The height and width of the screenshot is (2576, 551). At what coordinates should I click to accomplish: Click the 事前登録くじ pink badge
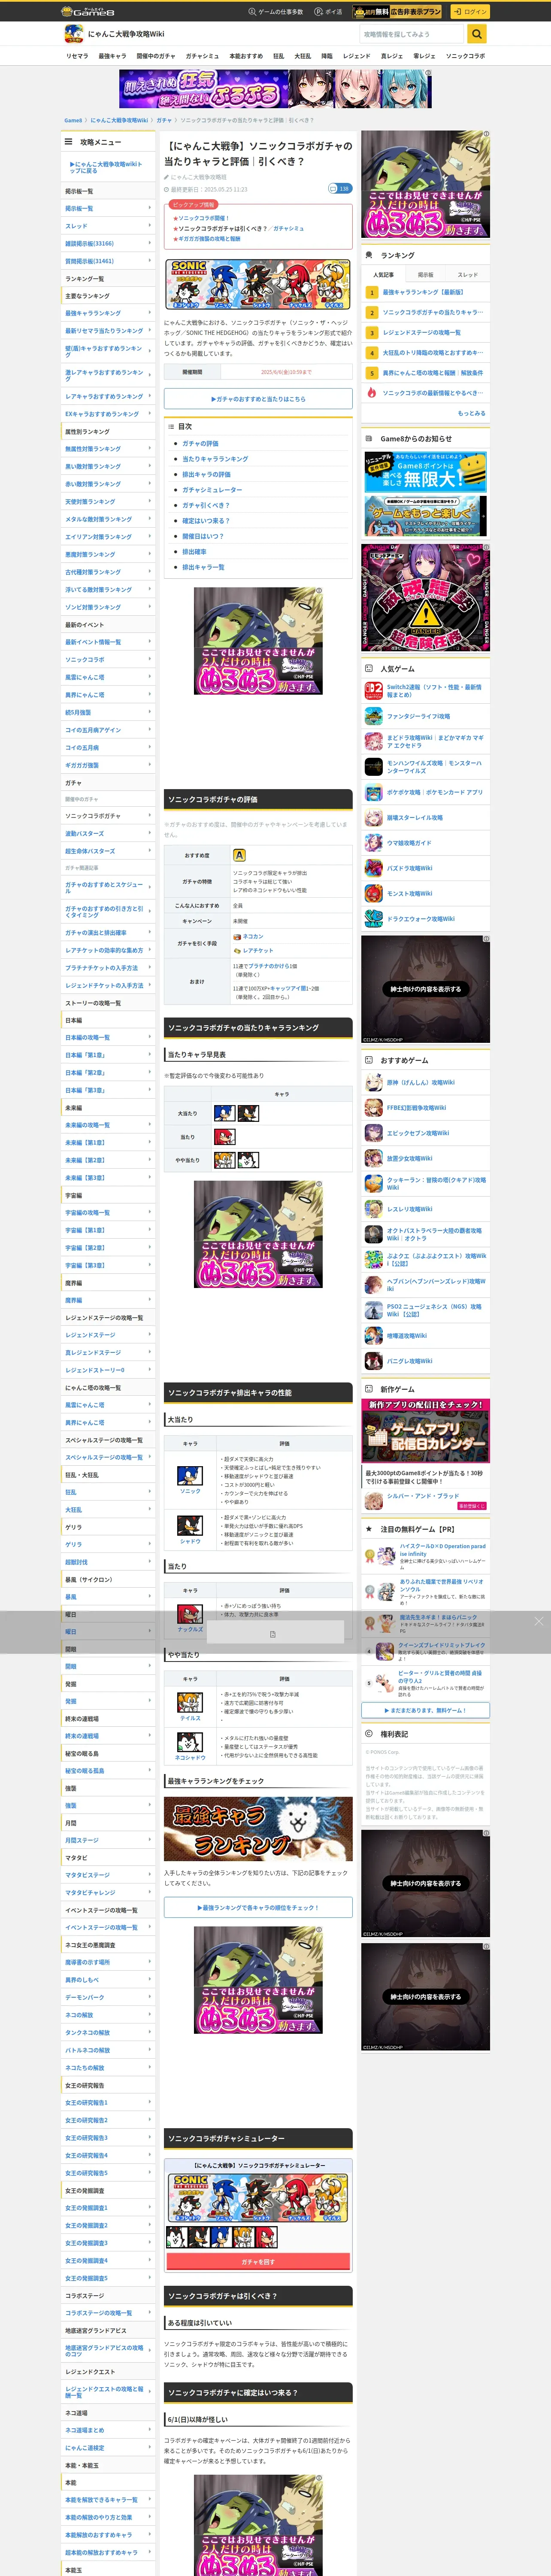click(x=471, y=1506)
